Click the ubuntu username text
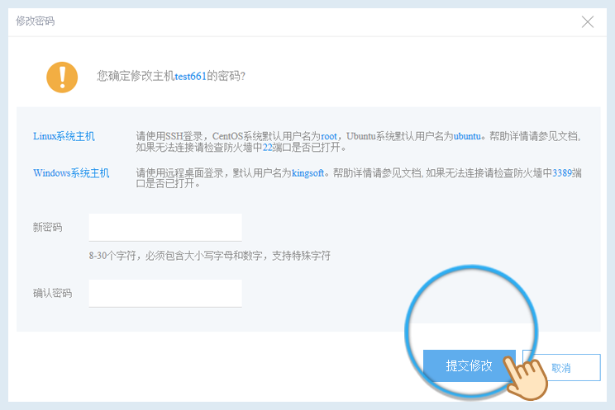 coord(467,136)
